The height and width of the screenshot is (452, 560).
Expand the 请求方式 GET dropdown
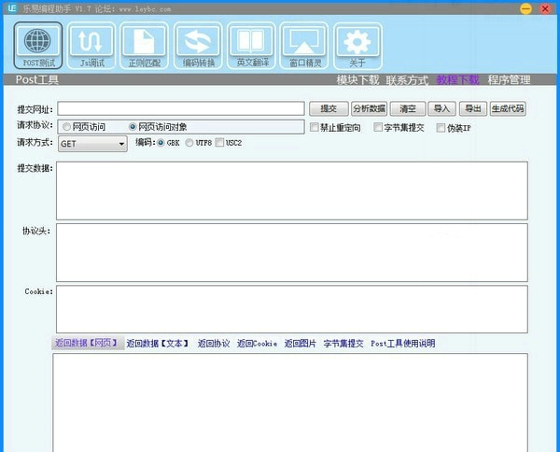121,144
